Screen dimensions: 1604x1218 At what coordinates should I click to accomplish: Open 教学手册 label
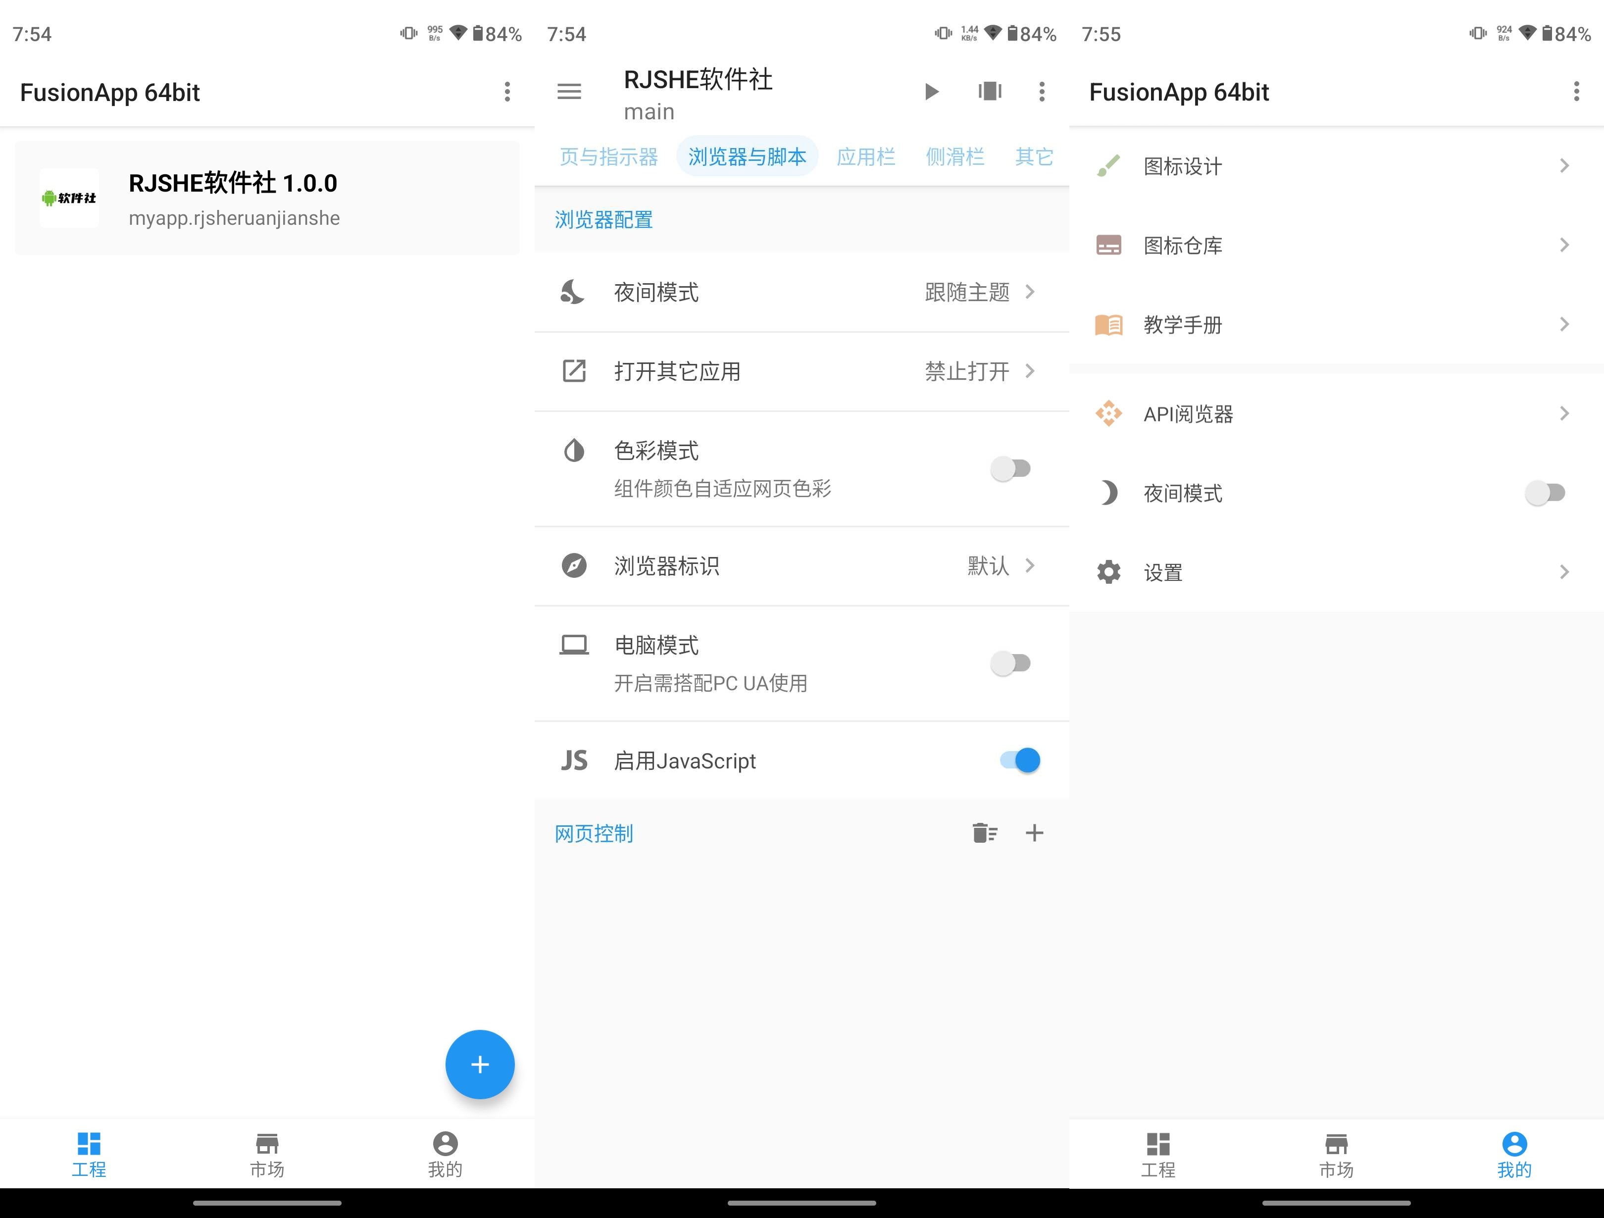pyautogui.click(x=1183, y=324)
